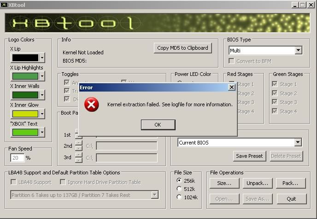Expand the X Inner Walls color dropdown
The height and width of the screenshot is (219, 317).
[x=42, y=95]
